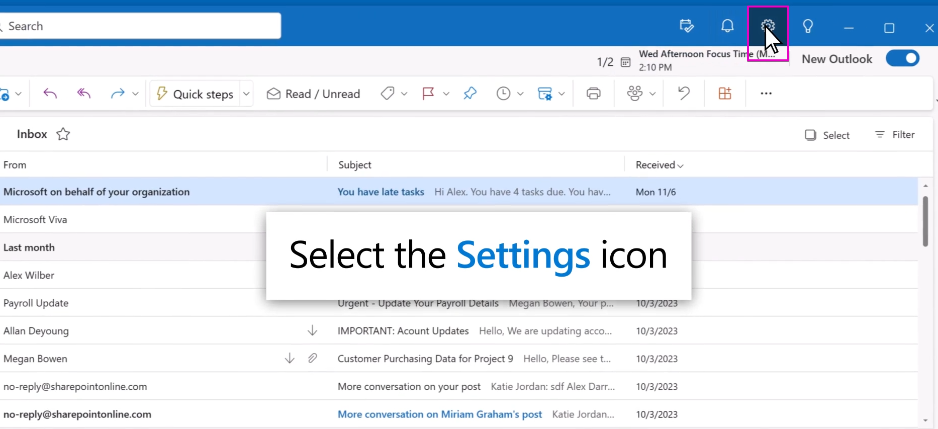Open the Allan Deyoung email
Screen dimensions: 938x429
point(458,331)
